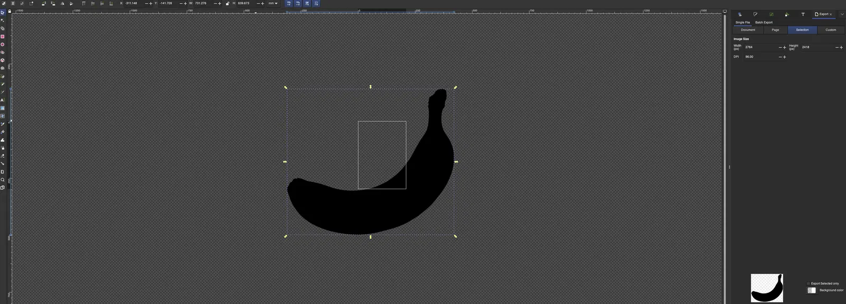
Task: Click the DPI field showing 96.00
Action: tap(760, 57)
